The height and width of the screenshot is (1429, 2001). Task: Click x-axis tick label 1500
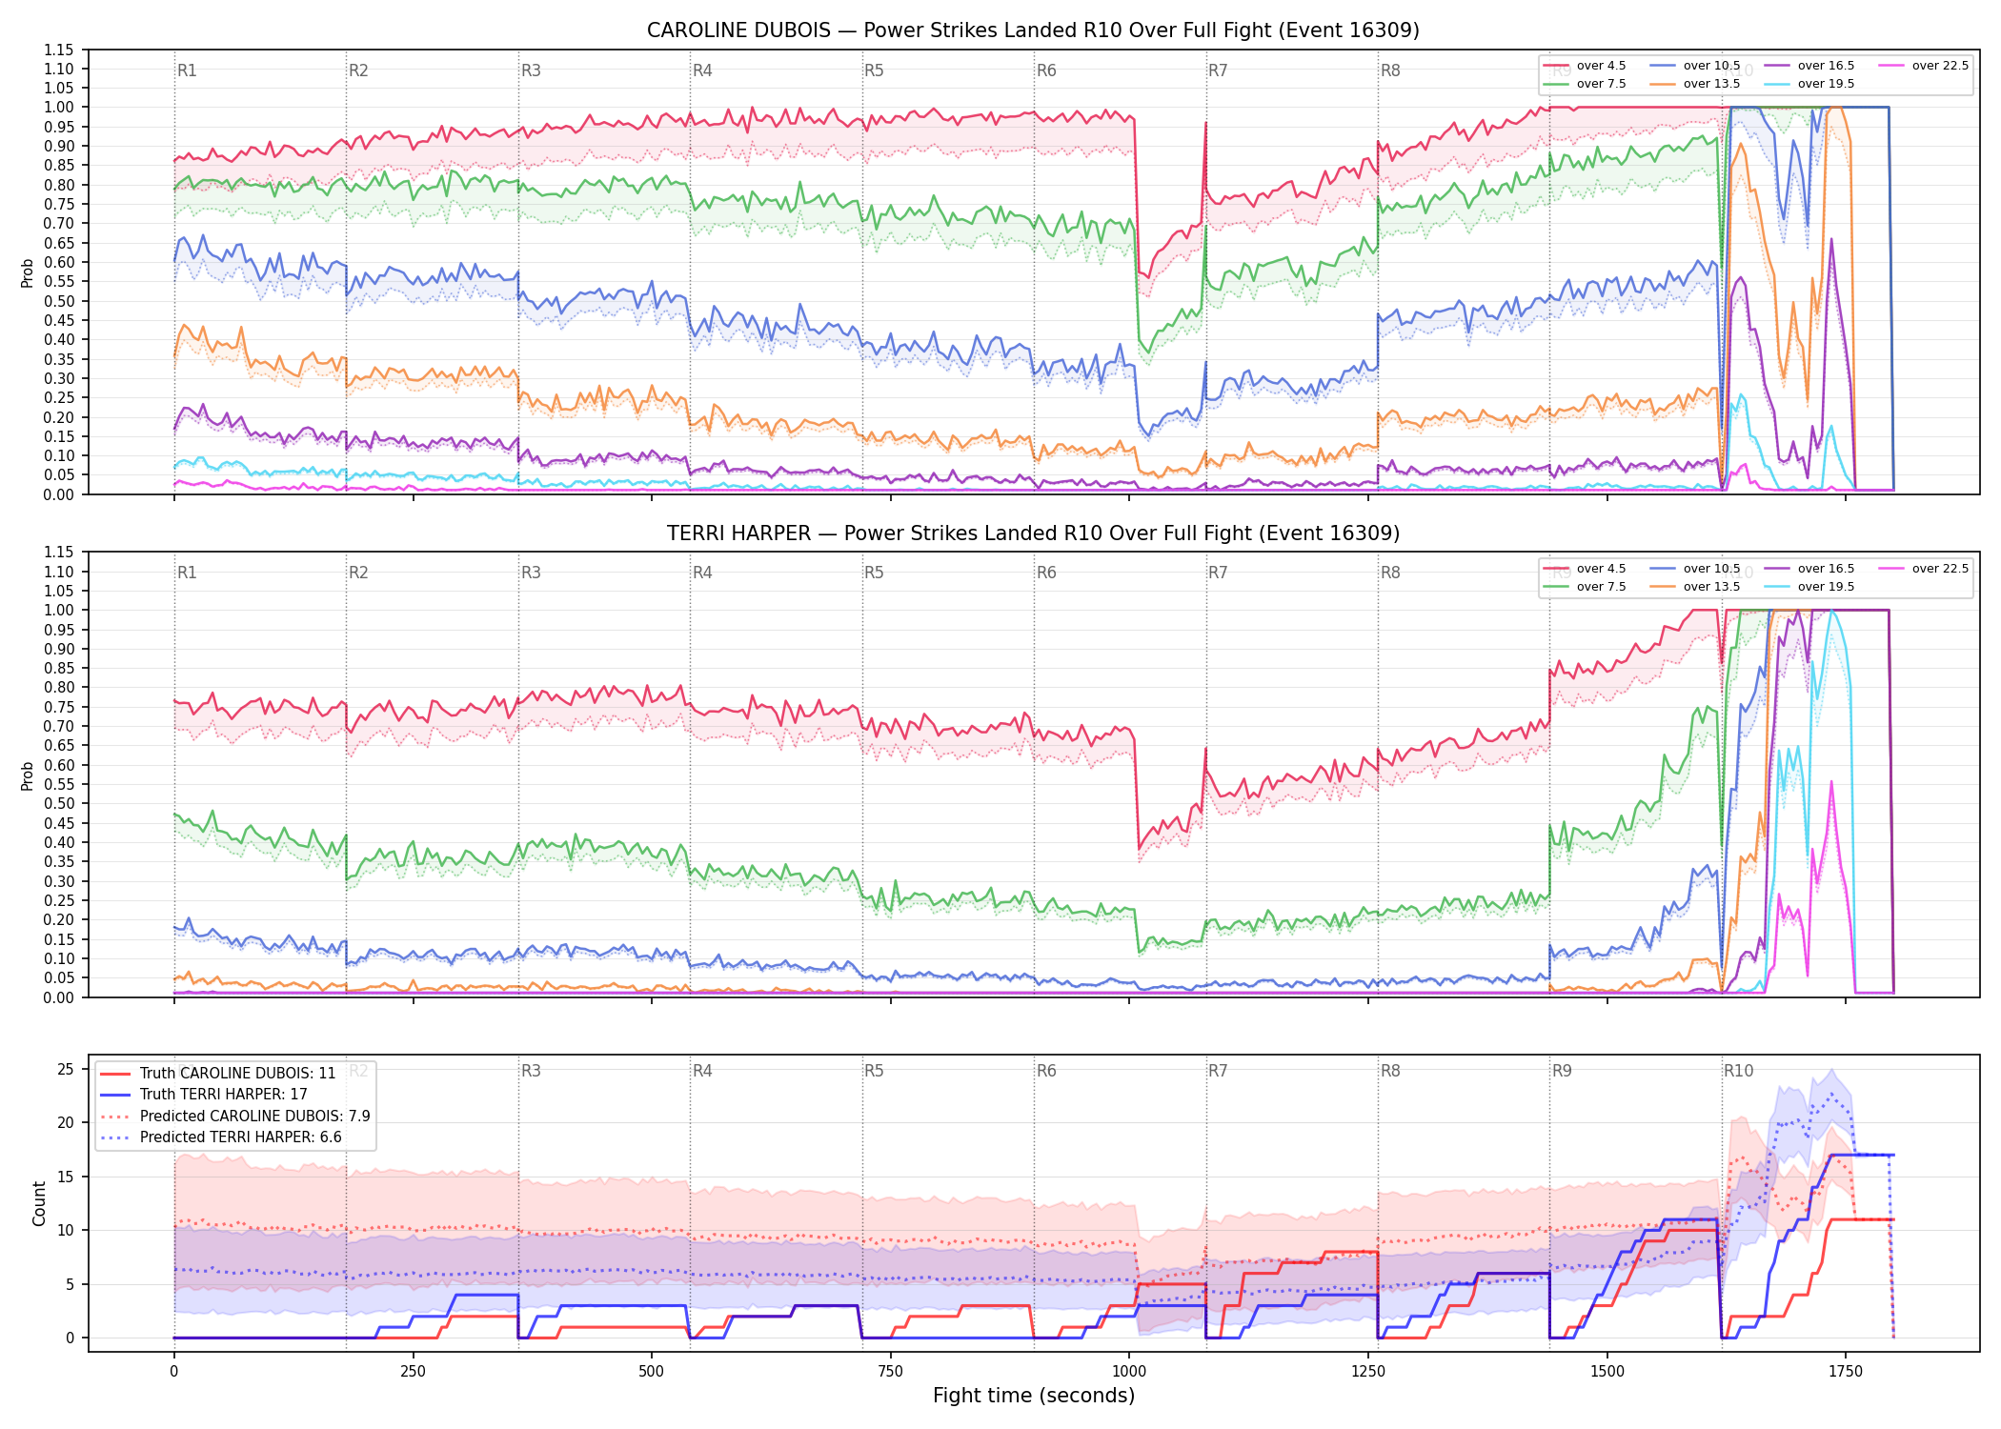point(1607,1371)
